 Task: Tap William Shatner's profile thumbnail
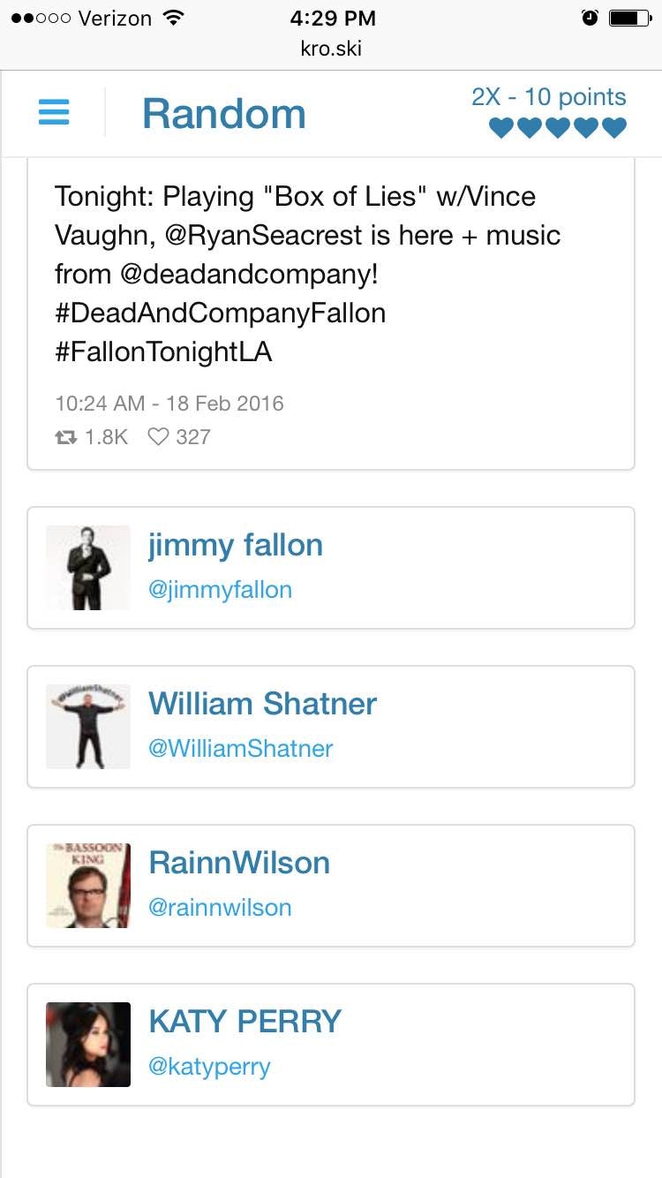point(87,726)
